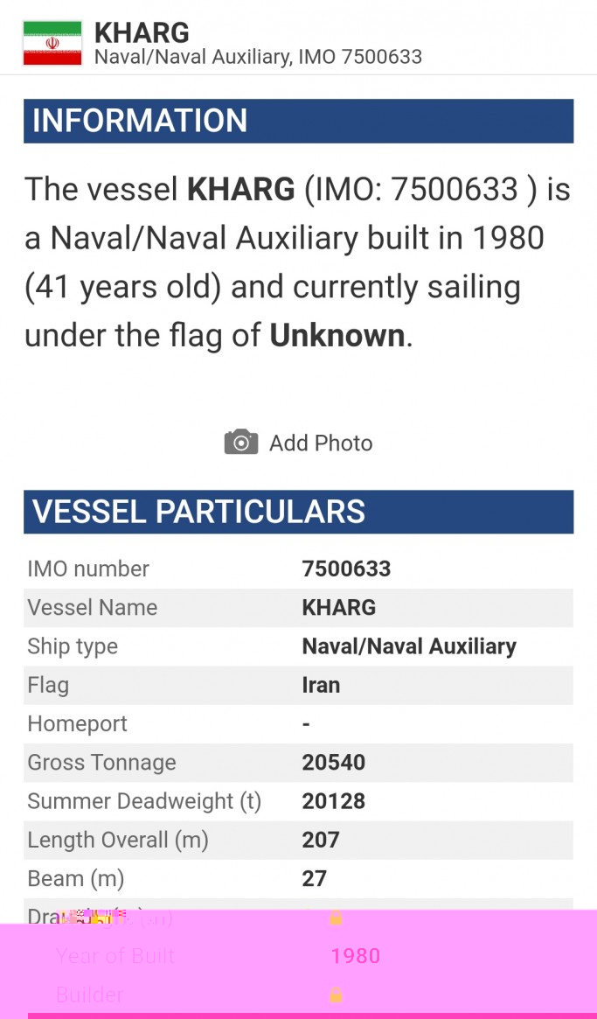
Task: Click the lock icon in Draught row
Action: pyautogui.click(x=336, y=918)
